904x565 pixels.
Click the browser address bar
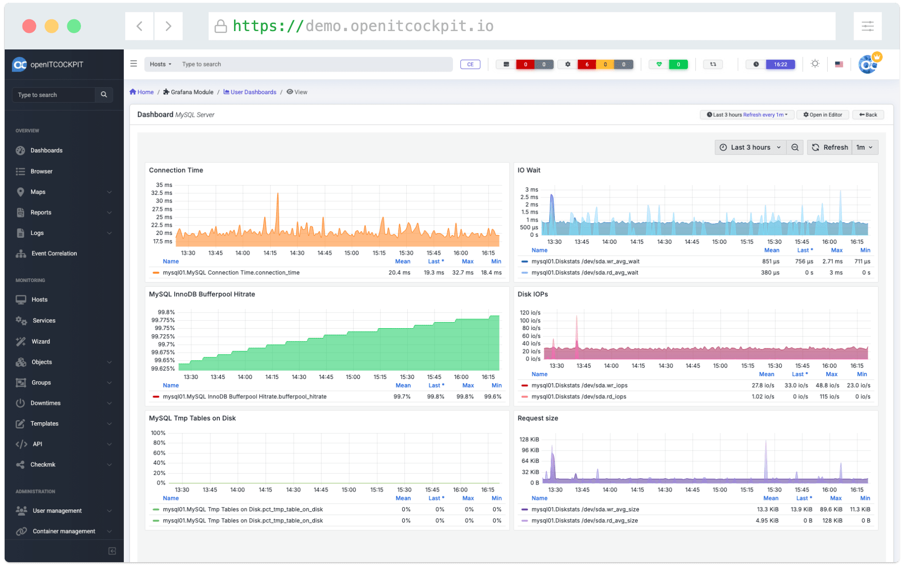click(x=522, y=26)
